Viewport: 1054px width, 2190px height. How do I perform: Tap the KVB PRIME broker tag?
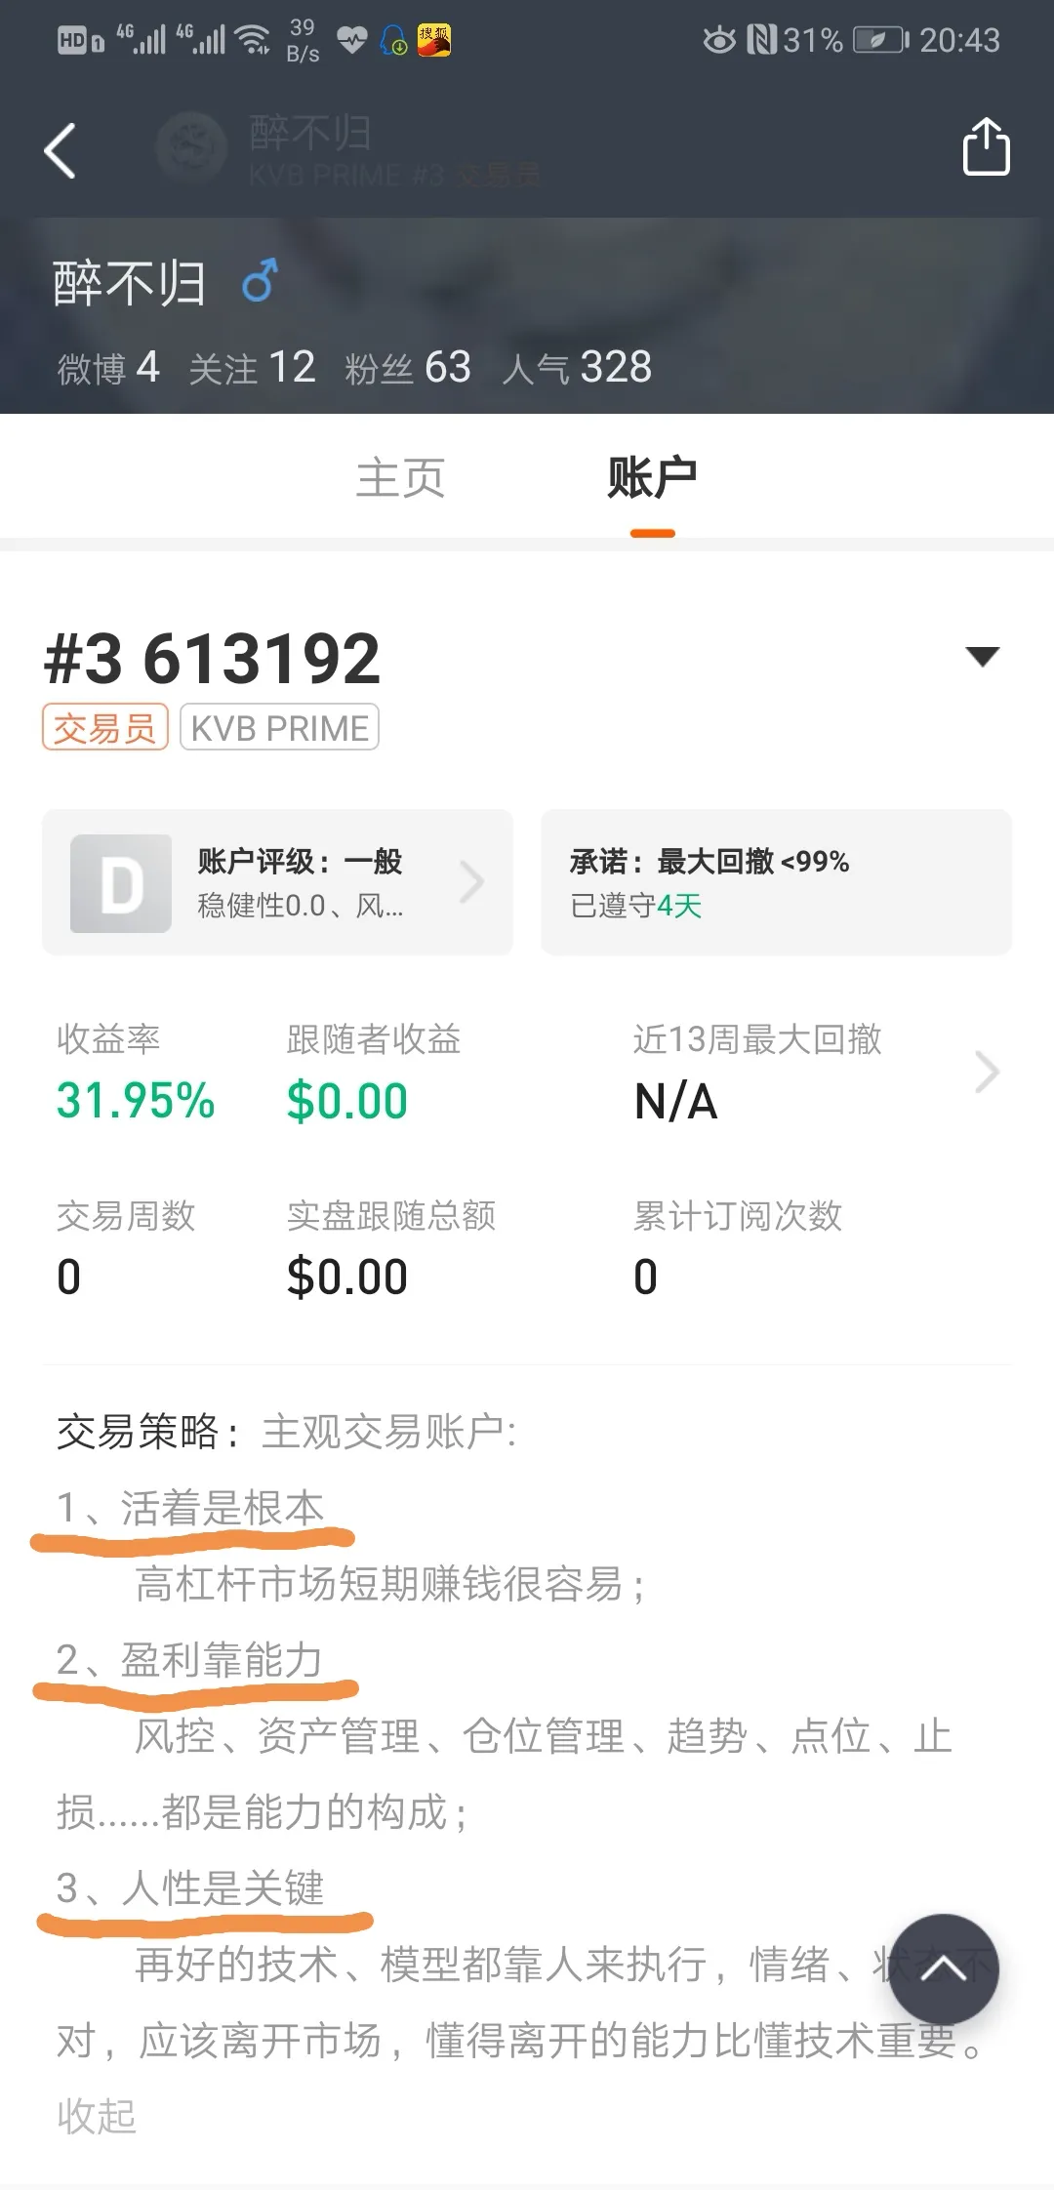pos(279,728)
